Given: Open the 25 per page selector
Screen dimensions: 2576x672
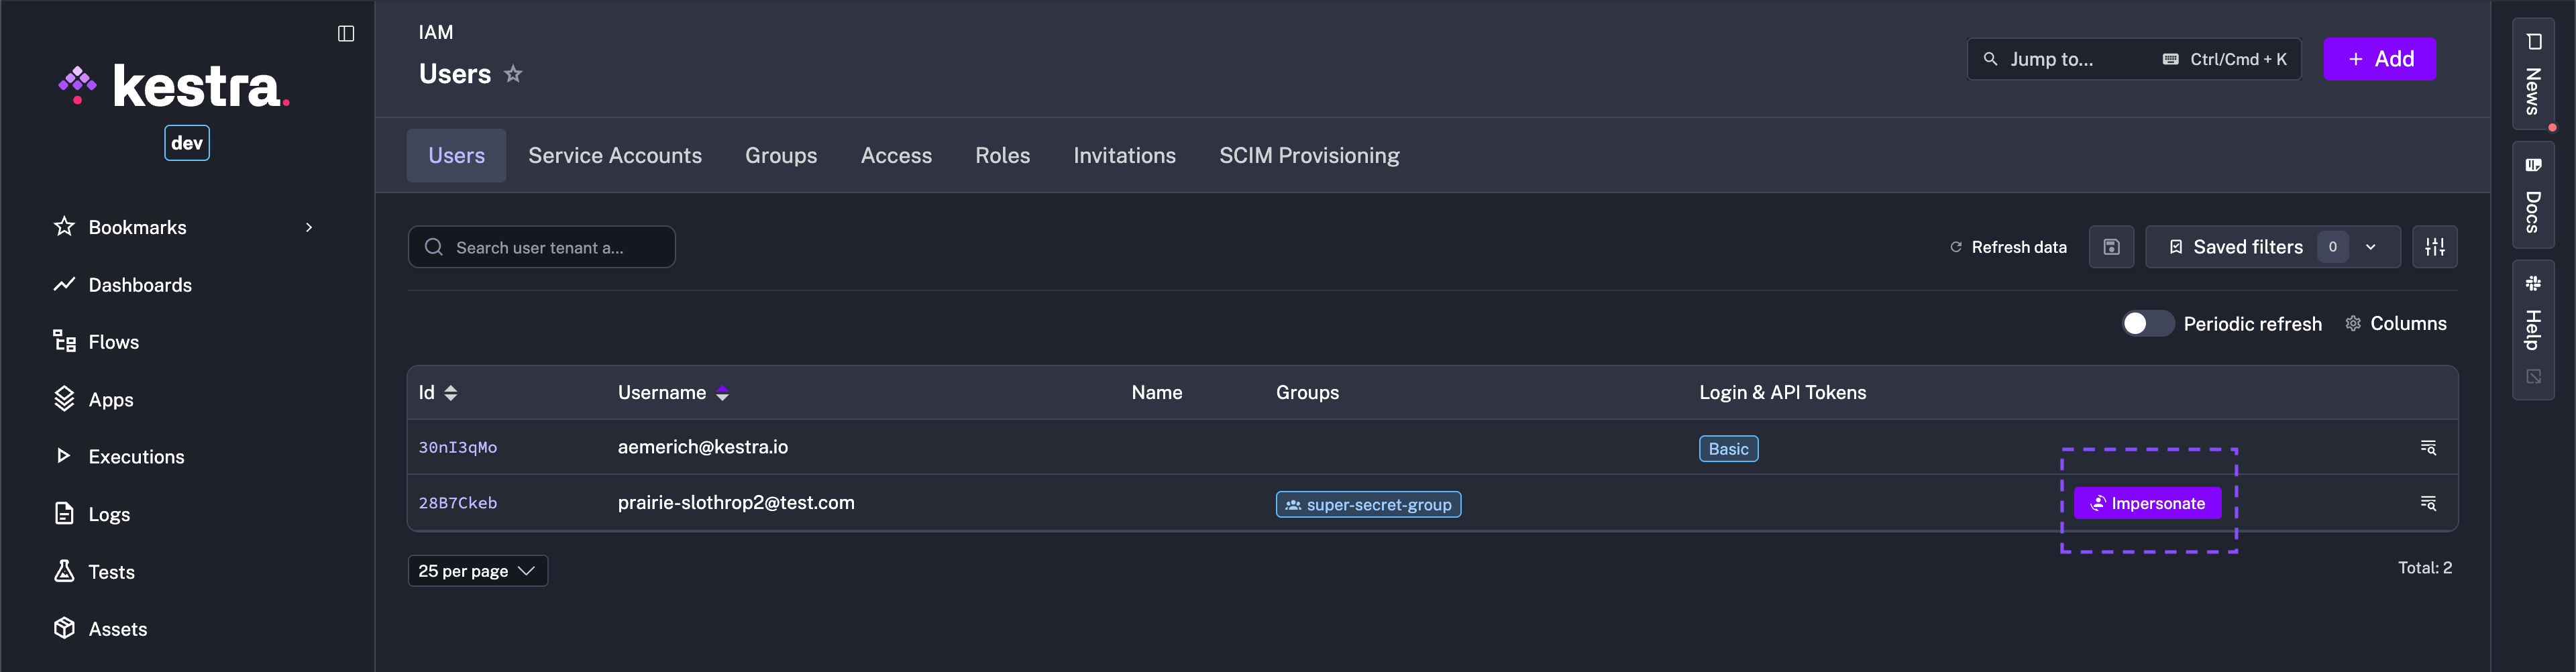Looking at the screenshot, I should click(477, 571).
